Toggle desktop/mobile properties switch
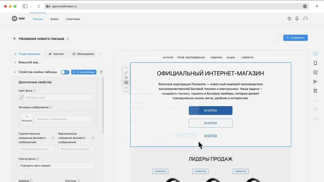 tap(65, 72)
